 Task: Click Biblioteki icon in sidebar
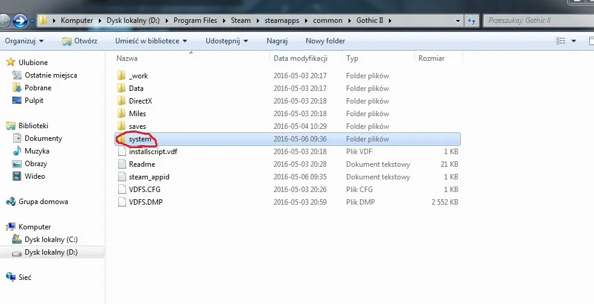coord(11,126)
